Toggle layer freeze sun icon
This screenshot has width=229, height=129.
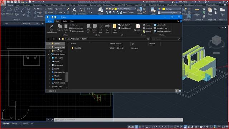coord(110,9)
